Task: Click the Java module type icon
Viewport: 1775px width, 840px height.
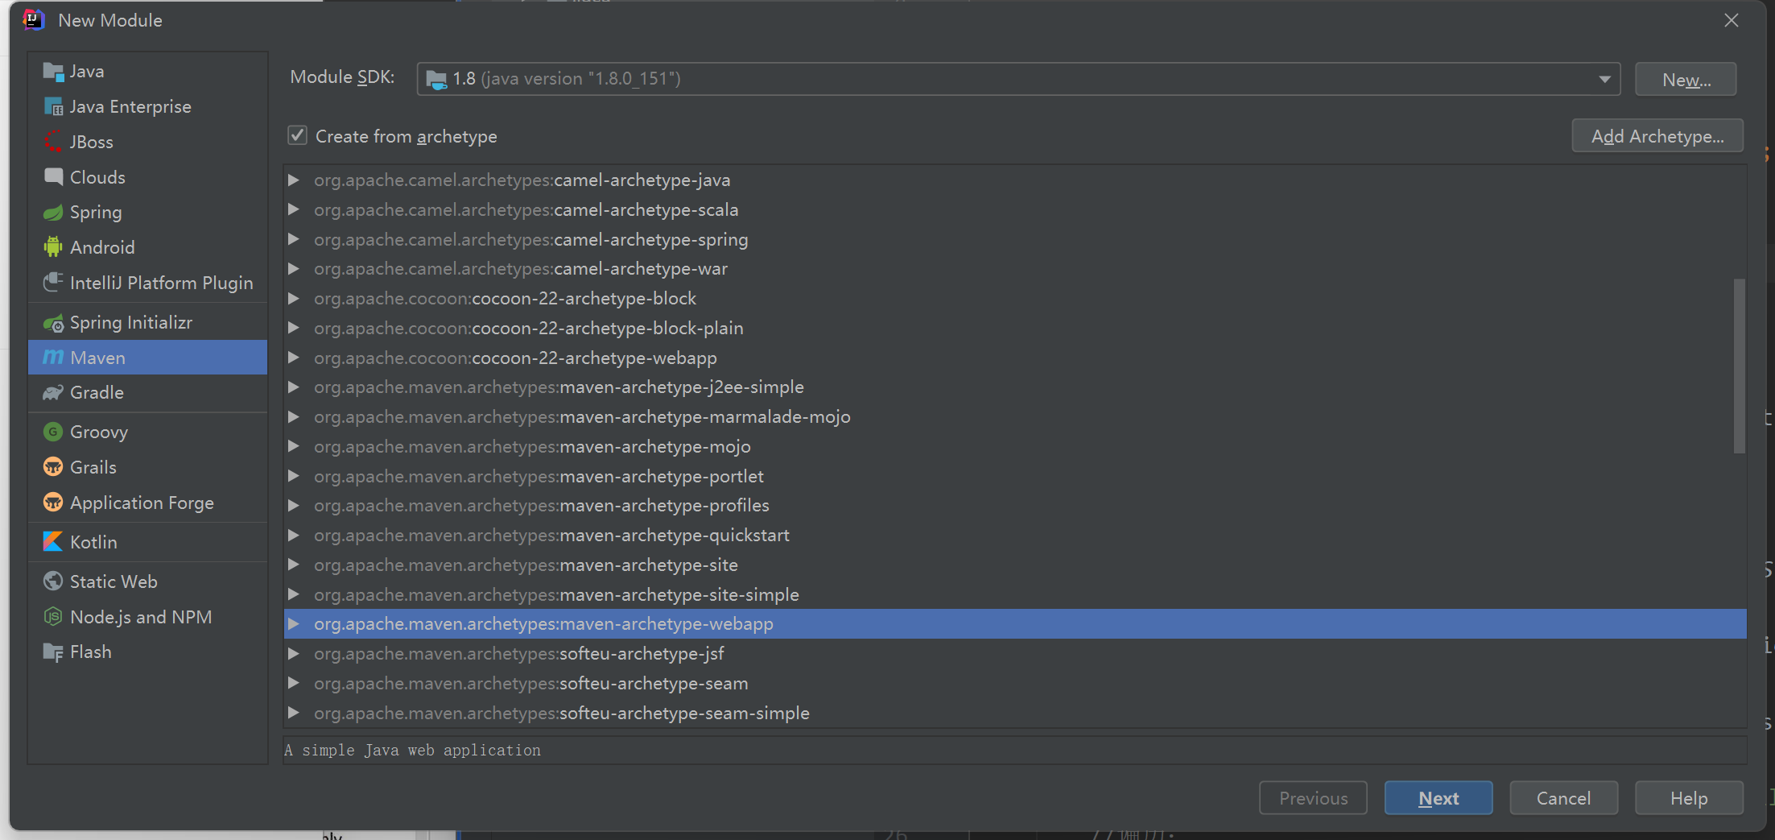Action: [x=53, y=72]
